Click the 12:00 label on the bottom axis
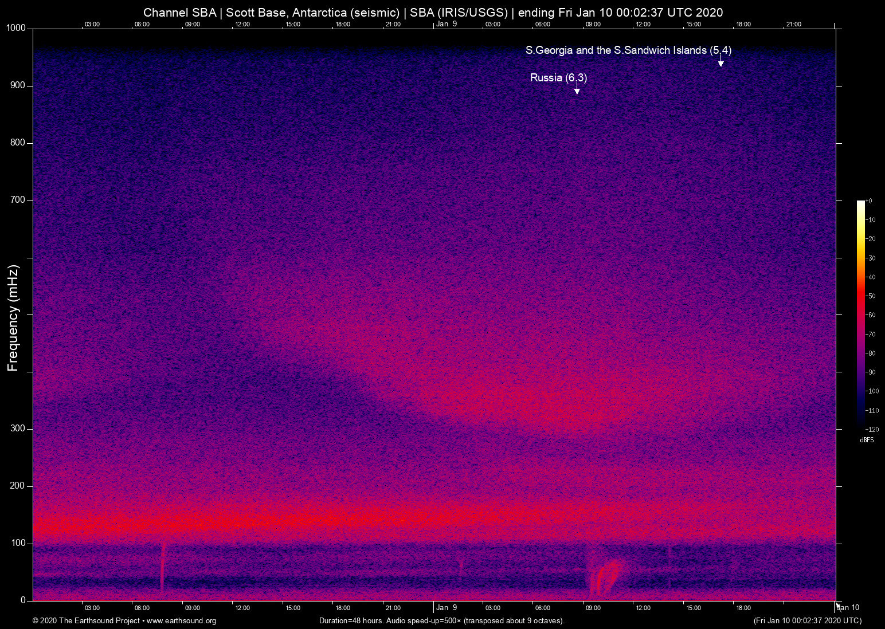This screenshot has width=885, height=629. 243,608
